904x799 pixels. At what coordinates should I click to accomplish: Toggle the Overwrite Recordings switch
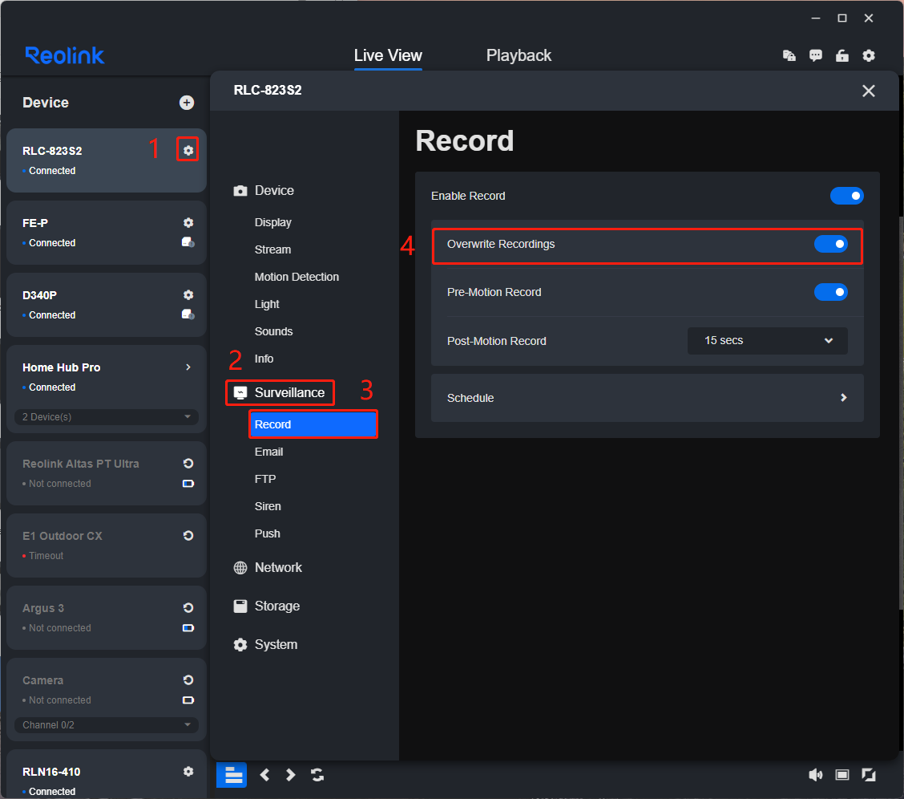(830, 244)
